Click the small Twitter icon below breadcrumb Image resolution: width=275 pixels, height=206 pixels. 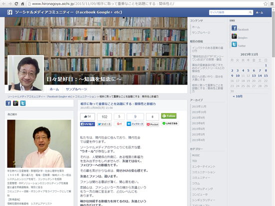pyautogui.click(x=23, y=103)
